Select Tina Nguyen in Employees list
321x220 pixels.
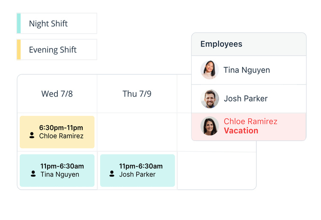247,70
